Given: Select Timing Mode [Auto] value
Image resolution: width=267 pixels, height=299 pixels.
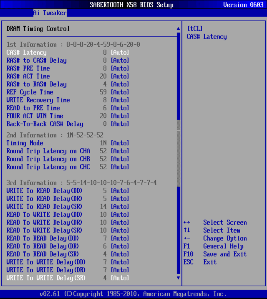Looking at the screenshot, I should coord(120,143).
